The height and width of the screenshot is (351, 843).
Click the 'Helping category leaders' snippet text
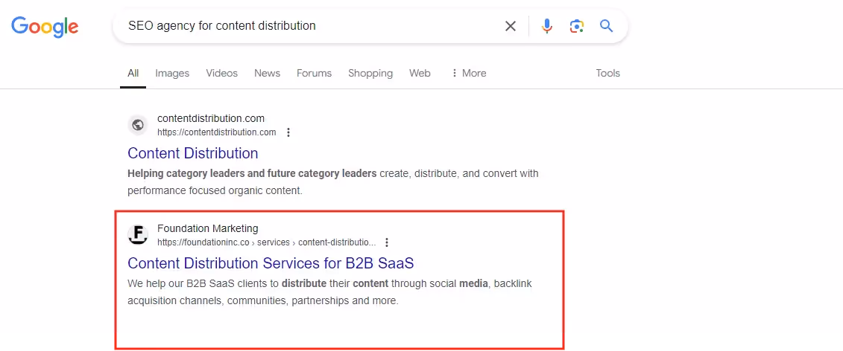pyautogui.click(x=332, y=182)
